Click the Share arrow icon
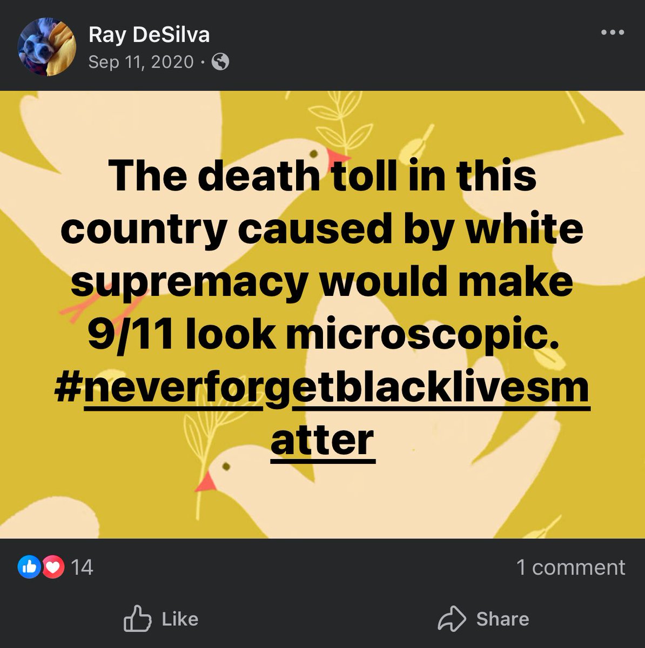645x648 pixels. coord(452,619)
